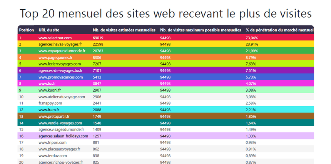
Task: Click the www.terdav.com URL
Action: (52, 156)
